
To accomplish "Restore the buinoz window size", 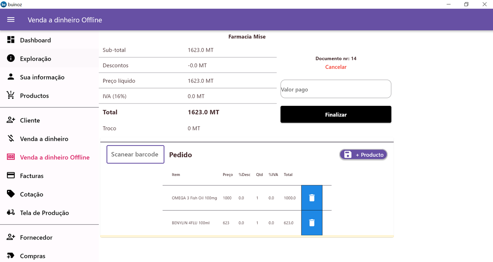I will [466, 4].
